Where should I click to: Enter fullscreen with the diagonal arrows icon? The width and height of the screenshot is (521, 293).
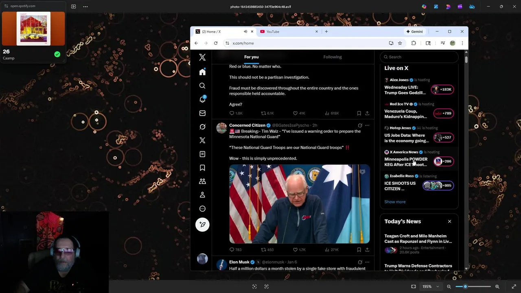point(514,286)
